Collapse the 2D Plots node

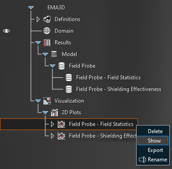tap(45, 113)
